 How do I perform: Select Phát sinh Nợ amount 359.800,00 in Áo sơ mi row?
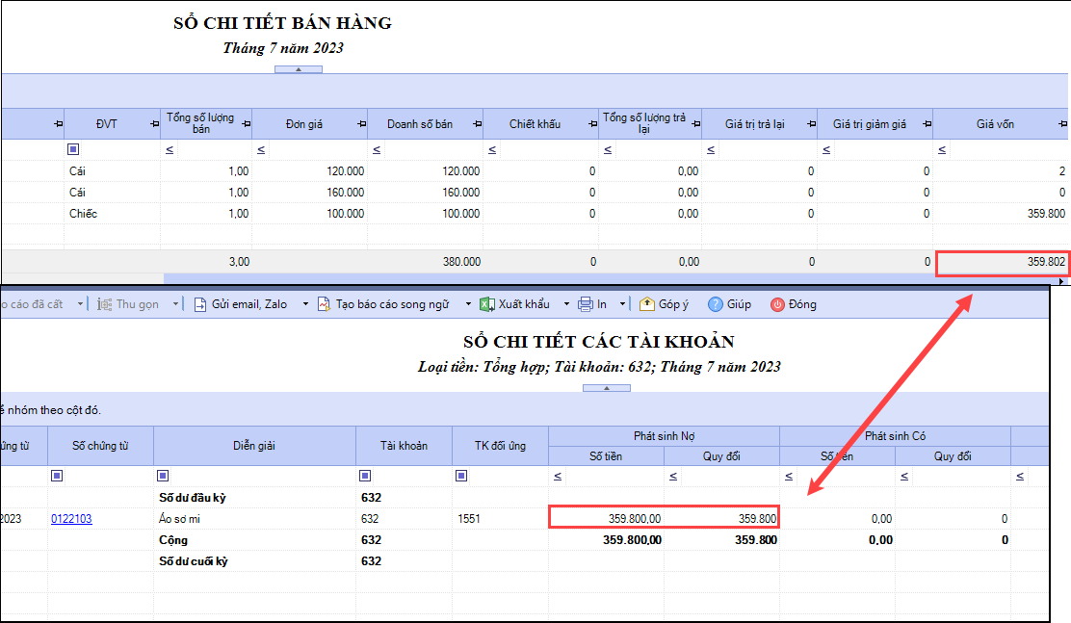coord(606,519)
